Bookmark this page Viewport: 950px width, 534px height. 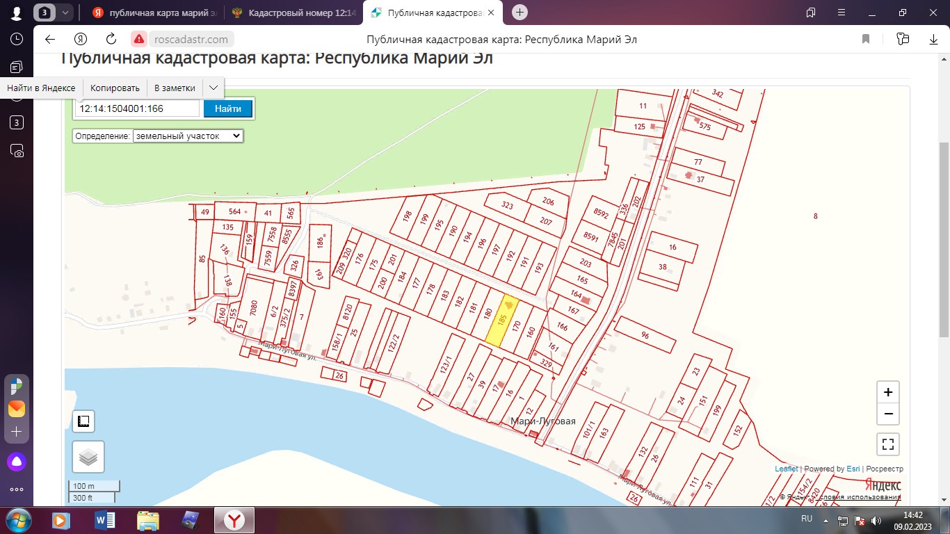866,40
